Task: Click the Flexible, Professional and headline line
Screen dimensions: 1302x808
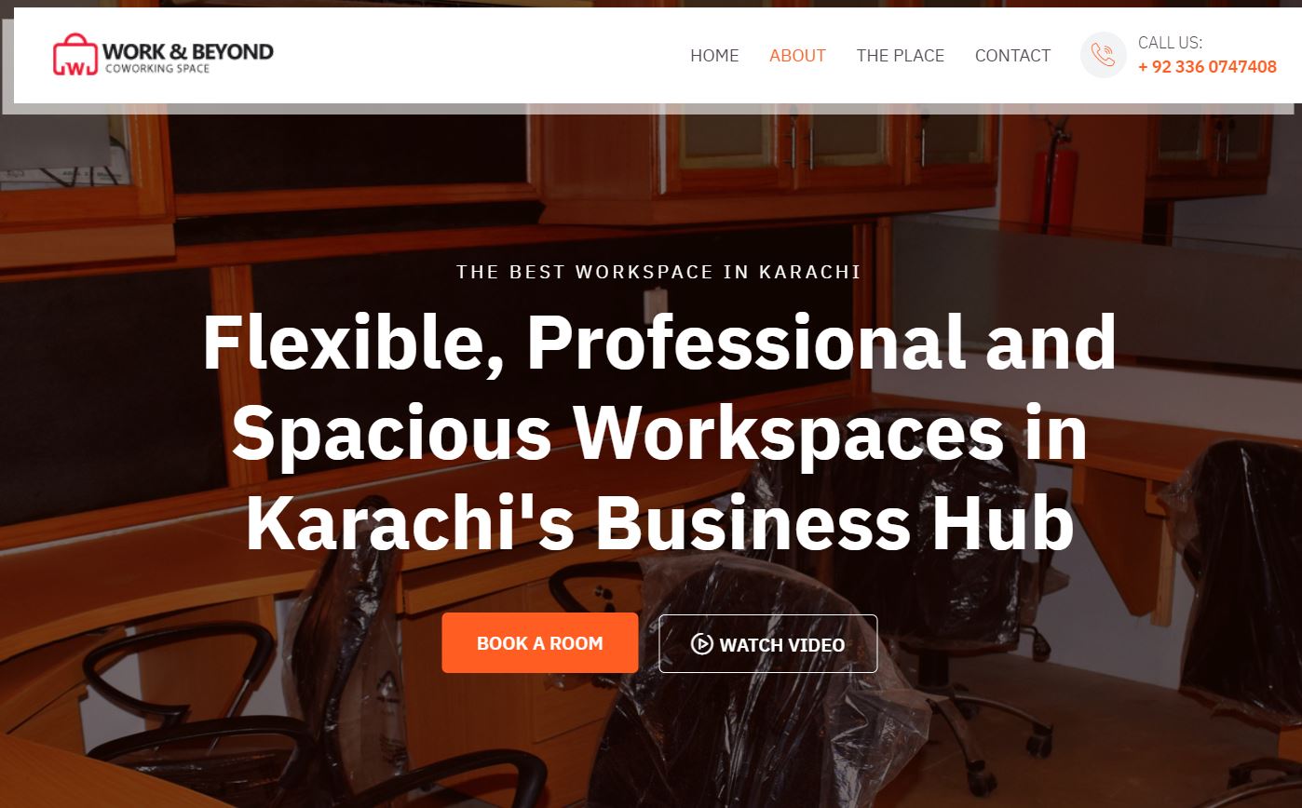Action: point(658,342)
